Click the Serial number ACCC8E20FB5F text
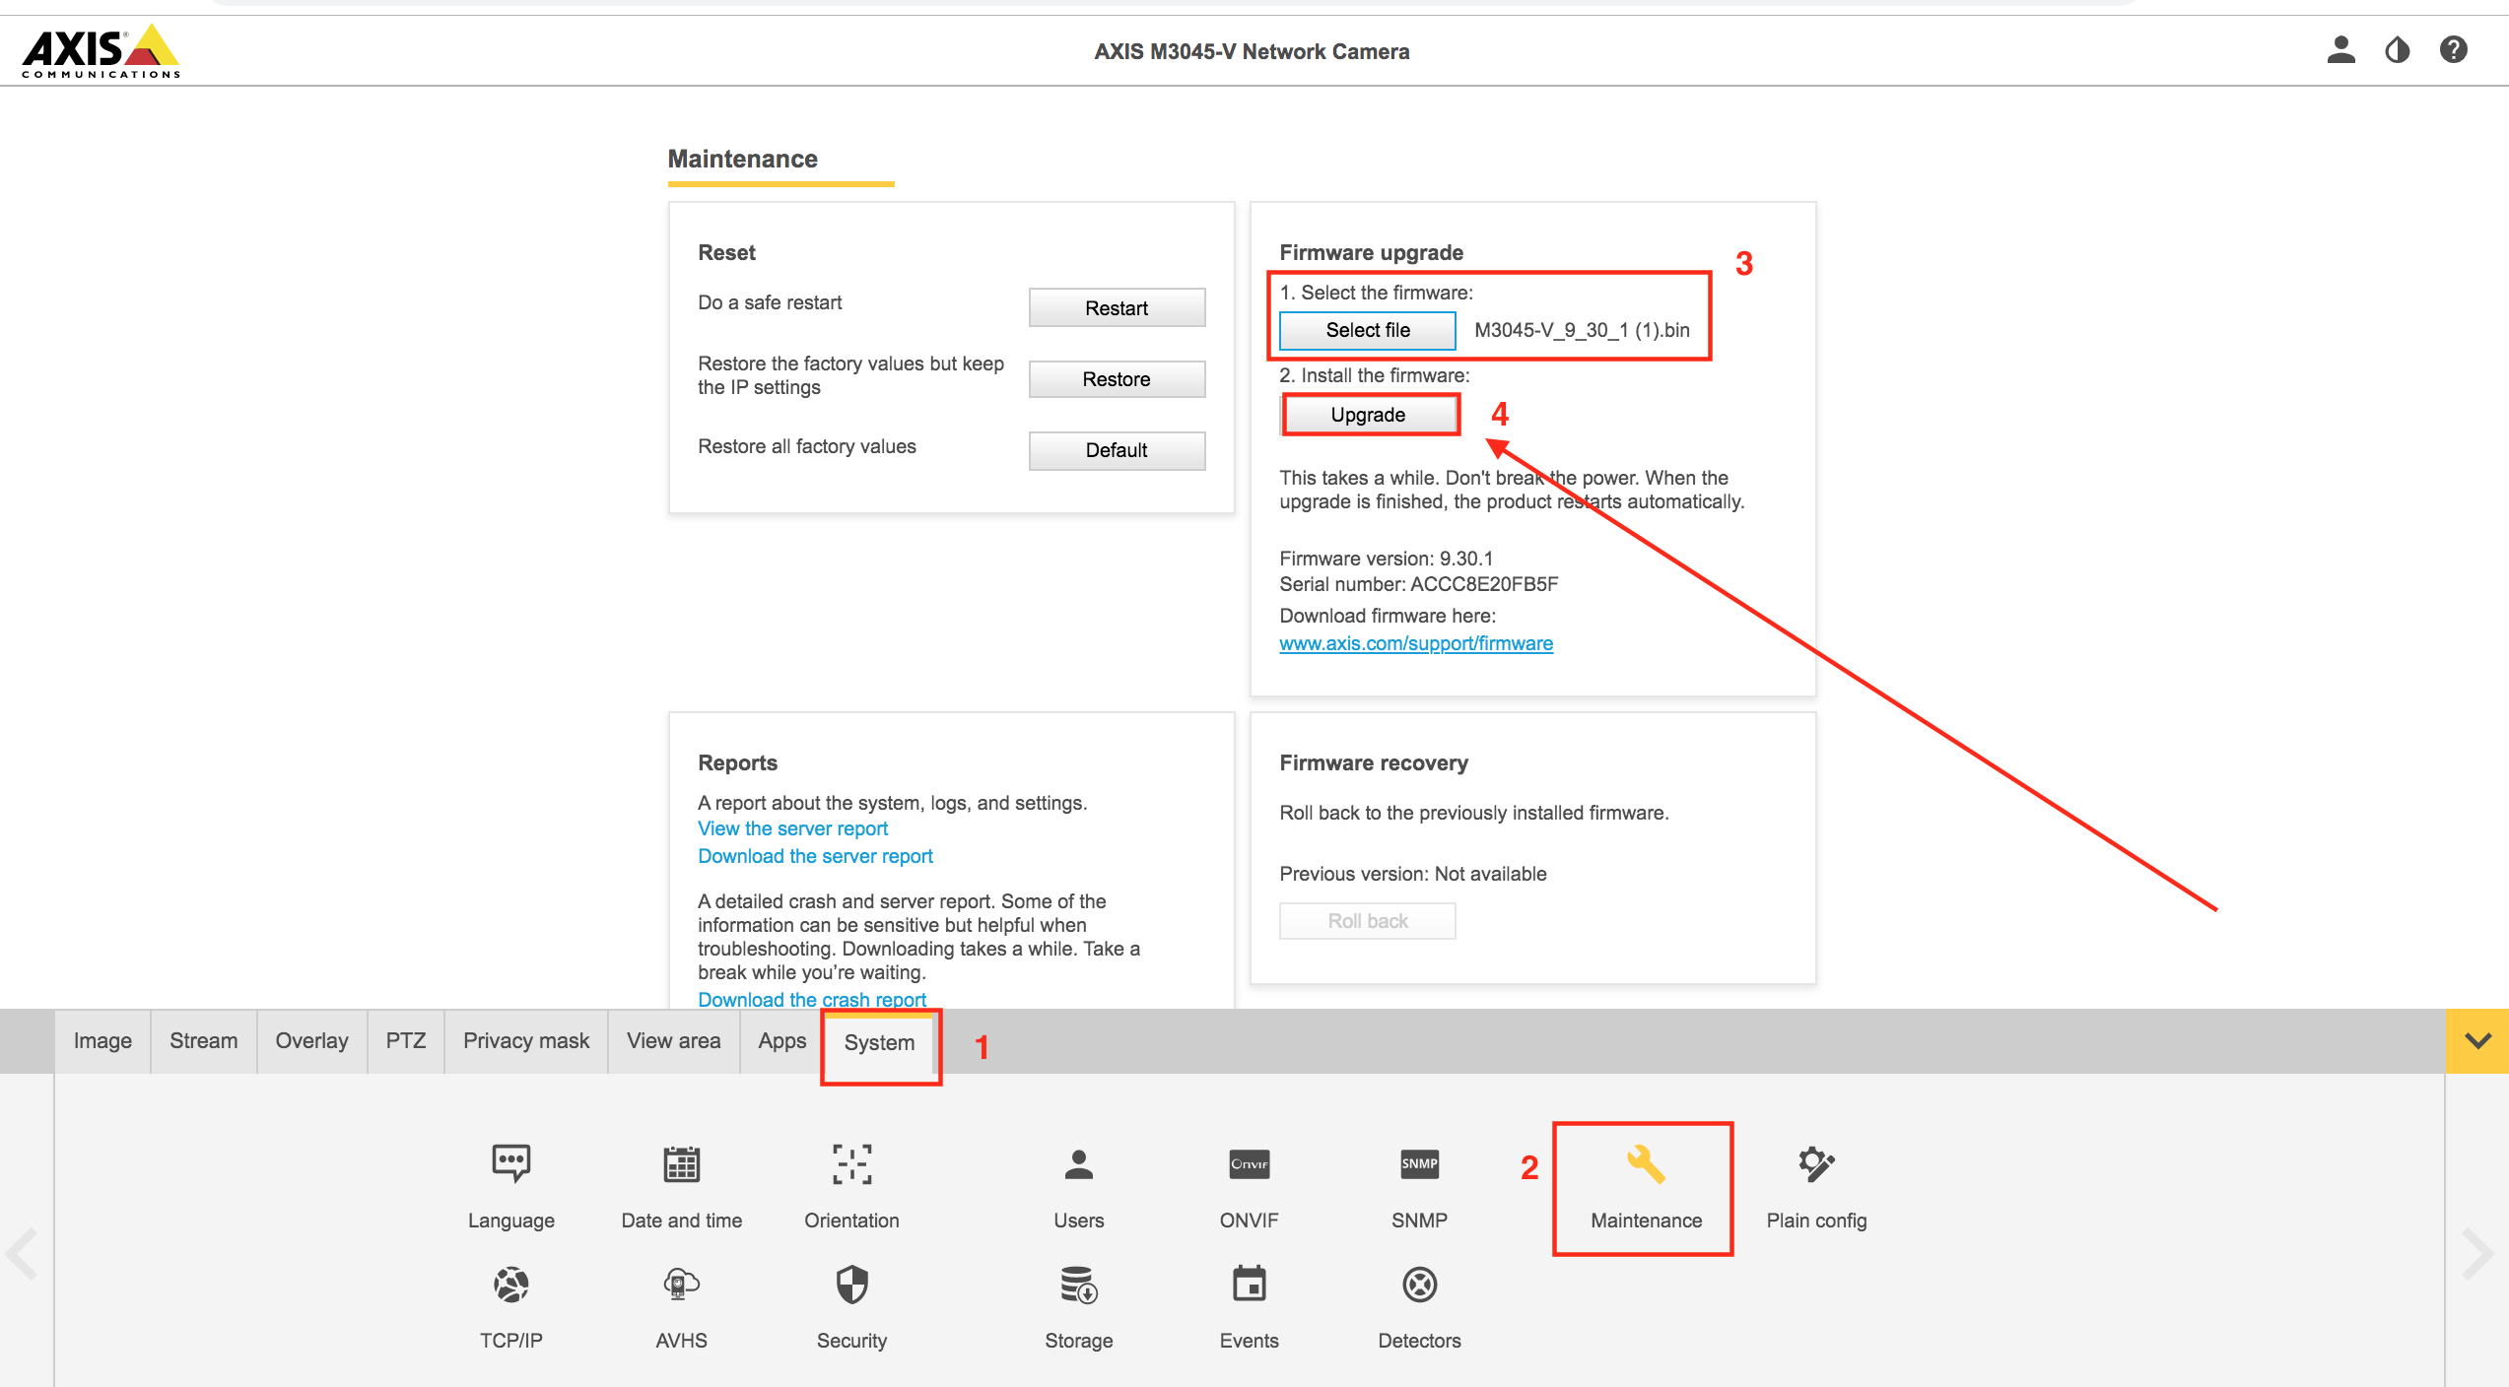This screenshot has width=2509, height=1387. [1419, 584]
